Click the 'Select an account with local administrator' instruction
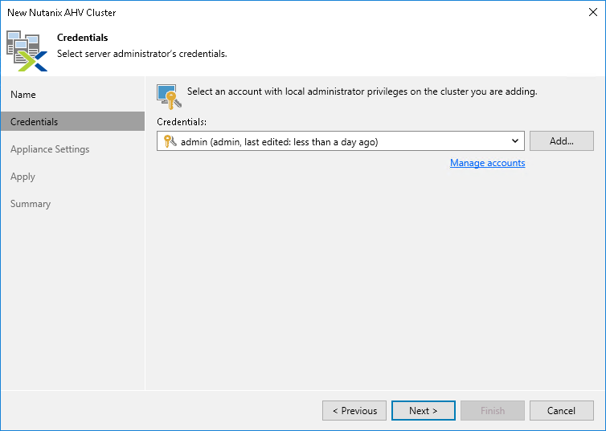 pyautogui.click(x=362, y=91)
